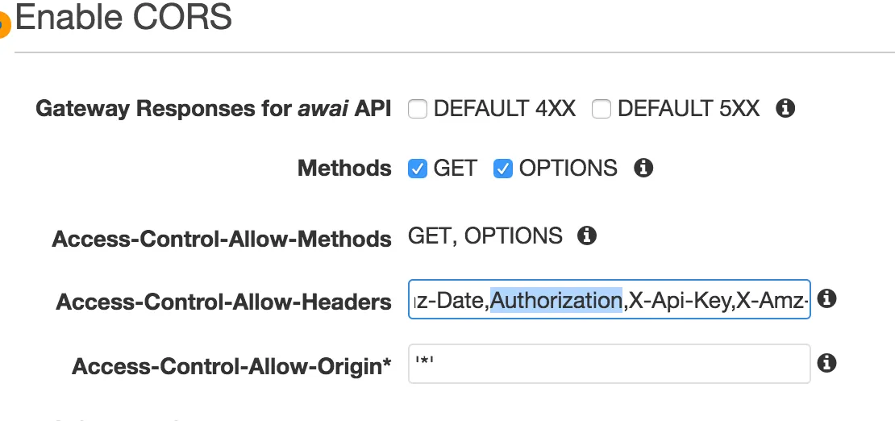The image size is (895, 421).
Task: Click the Methods label
Action: pos(344,169)
